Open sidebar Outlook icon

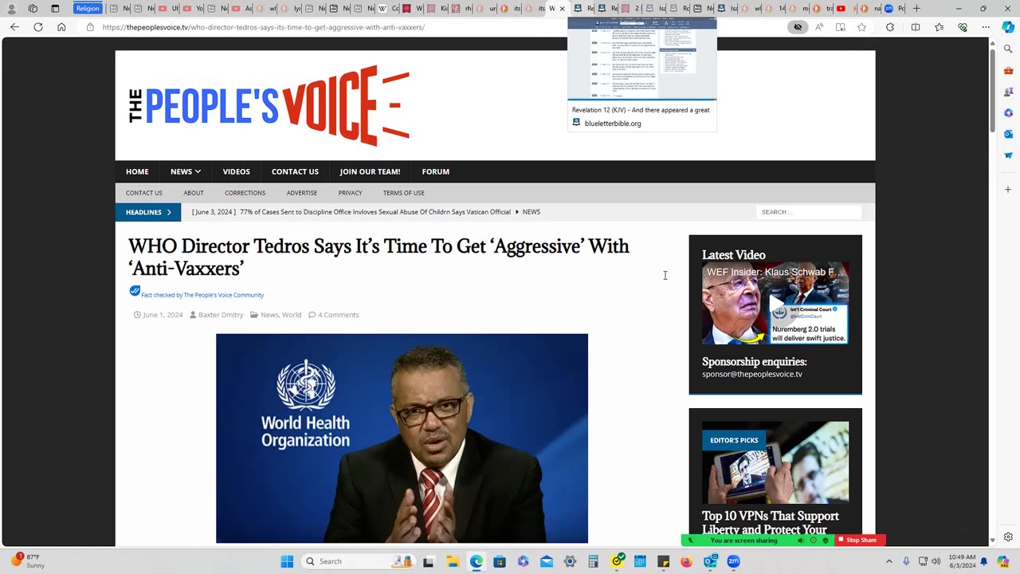tap(1008, 135)
